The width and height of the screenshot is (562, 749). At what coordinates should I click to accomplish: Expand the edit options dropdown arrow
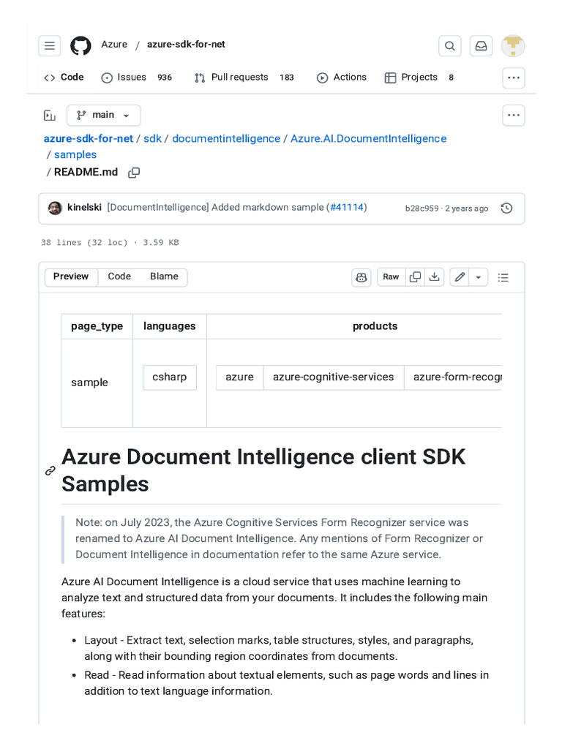click(x=479, y=277)
